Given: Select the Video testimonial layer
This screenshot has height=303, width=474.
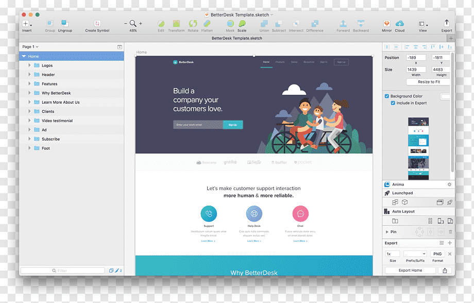Looking at the screenshot, I should pyautogui.click(x=72, y=121).
